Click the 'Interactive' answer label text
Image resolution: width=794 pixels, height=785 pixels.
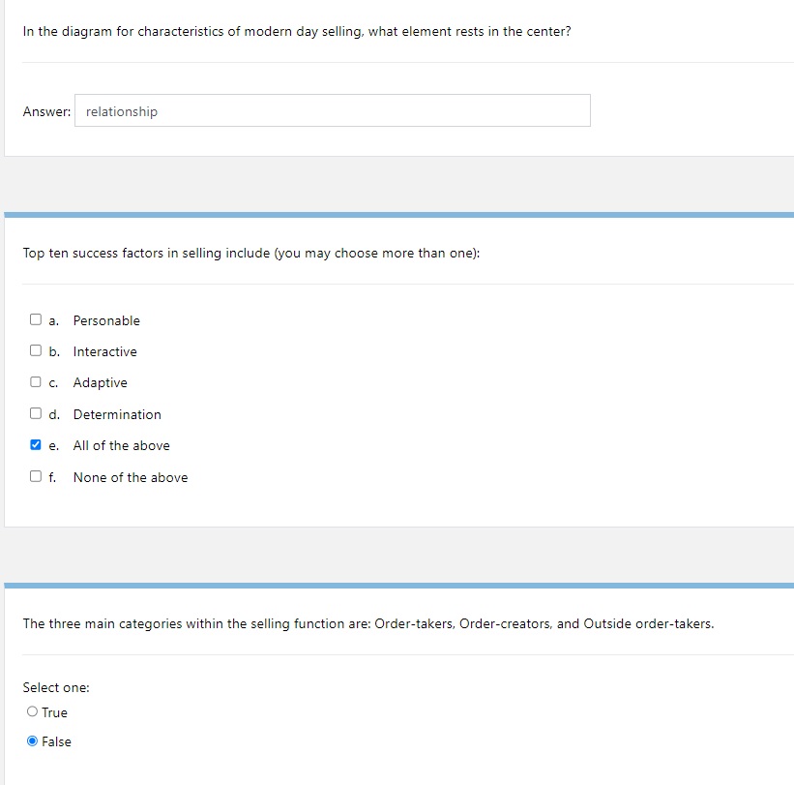[104, 351]
